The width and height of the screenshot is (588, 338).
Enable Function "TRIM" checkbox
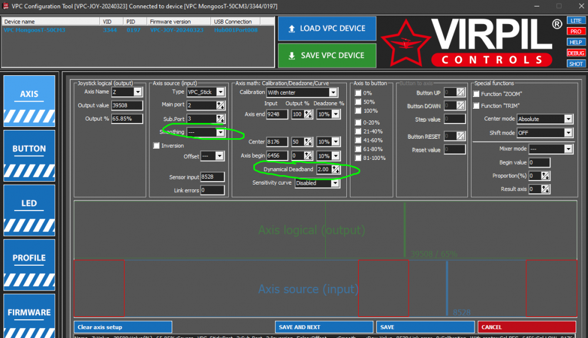click(476, 106)
